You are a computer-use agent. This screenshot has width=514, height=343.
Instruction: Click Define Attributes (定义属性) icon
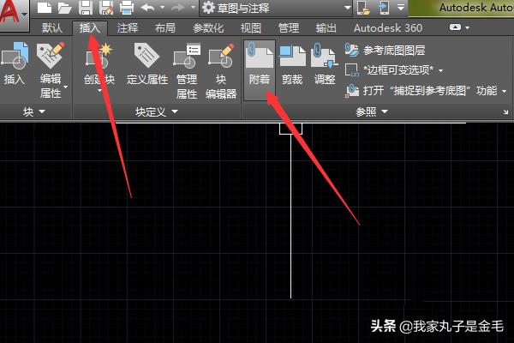(x=146, y=67)
